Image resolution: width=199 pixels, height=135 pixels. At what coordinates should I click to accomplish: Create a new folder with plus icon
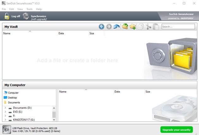(x=133, y=27)
